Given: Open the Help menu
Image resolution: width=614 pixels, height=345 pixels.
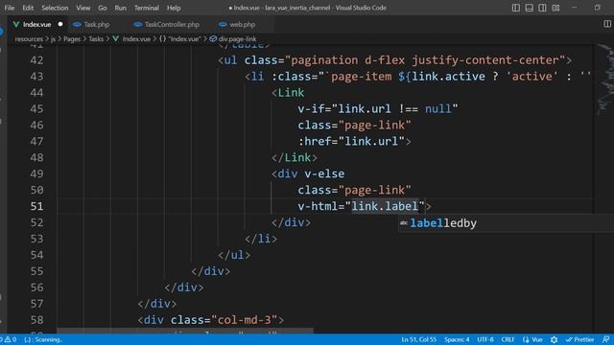Looking at the screenshot, I should pos(174,8).
